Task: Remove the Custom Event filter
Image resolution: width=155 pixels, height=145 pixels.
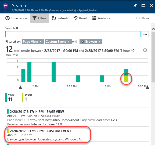Action: 68,42
